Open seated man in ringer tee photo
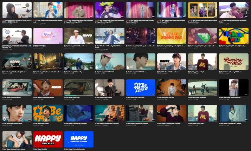This screenshot has width=251, height=151. (17, 139)
